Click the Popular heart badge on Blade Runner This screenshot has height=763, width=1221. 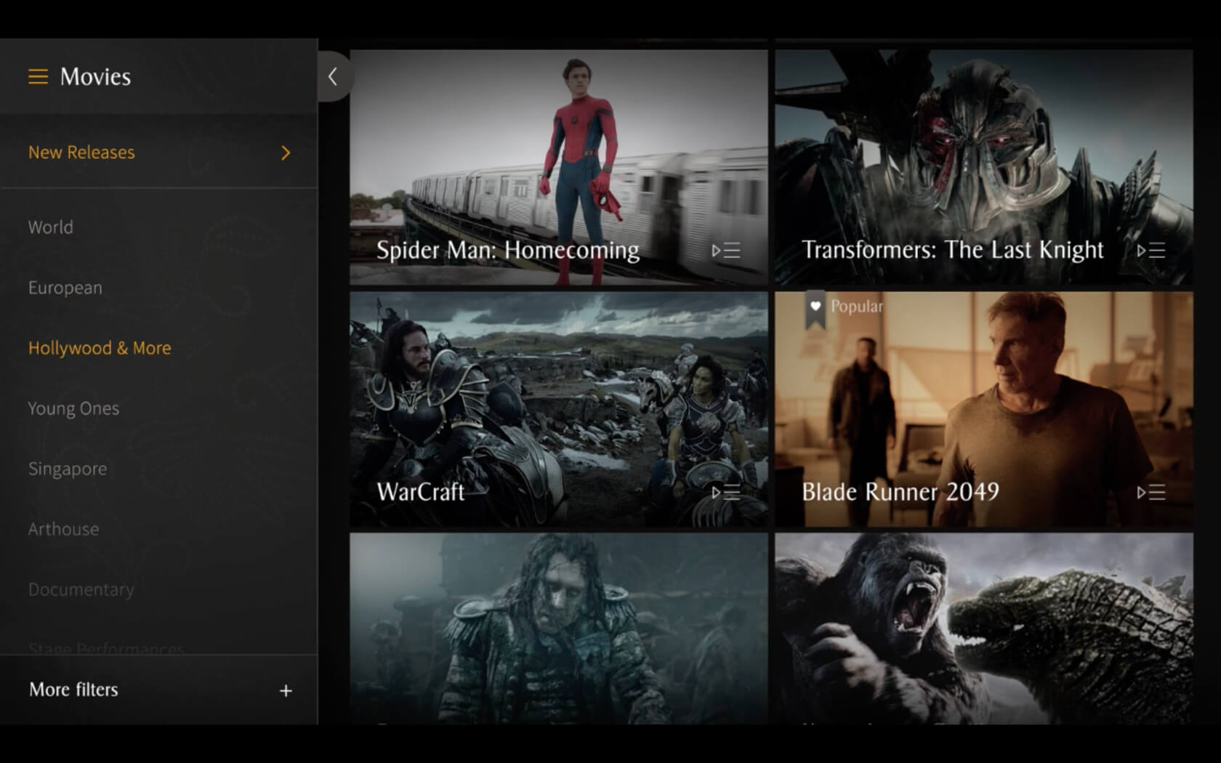pyautogui.click(x=815, y=308)
